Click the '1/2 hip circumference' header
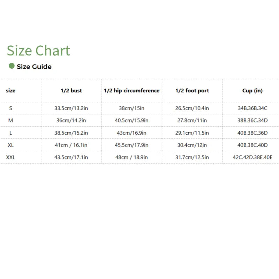This screenshot has height=279, width=279. 131,91
